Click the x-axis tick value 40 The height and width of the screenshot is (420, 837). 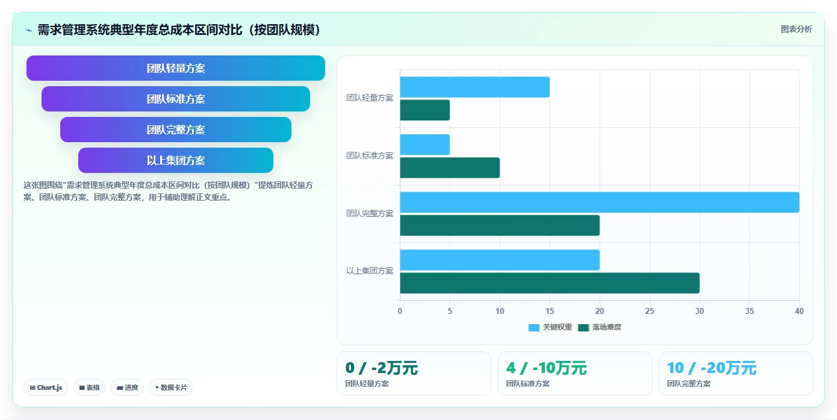799,311
